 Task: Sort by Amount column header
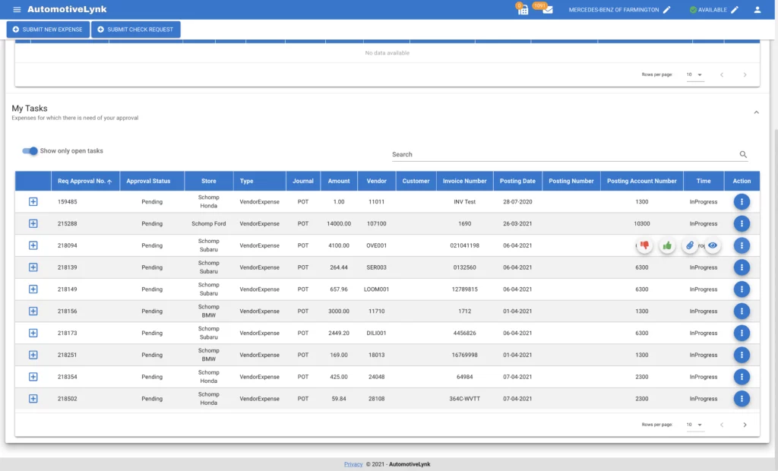[x=339, y=181]
